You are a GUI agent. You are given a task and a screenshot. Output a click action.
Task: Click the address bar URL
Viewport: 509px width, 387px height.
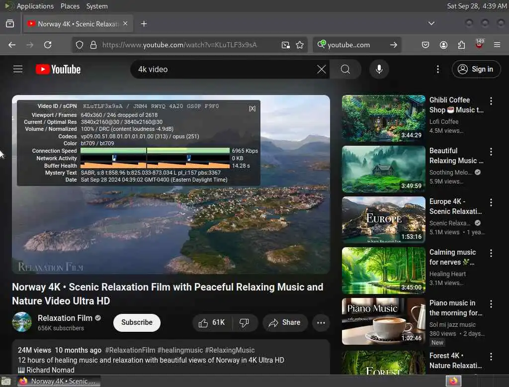point(179,45)
